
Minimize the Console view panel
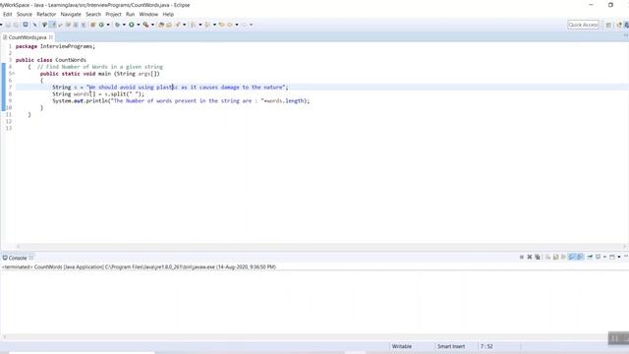tap(626, 256)
